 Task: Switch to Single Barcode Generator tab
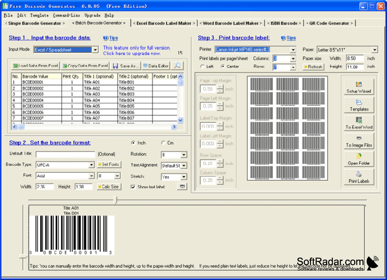click(x=35, y=23)
